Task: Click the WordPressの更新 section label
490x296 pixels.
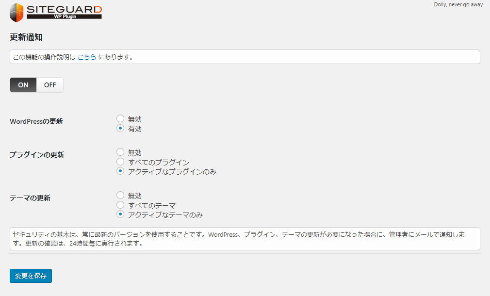Action: [x=36, y=121]
